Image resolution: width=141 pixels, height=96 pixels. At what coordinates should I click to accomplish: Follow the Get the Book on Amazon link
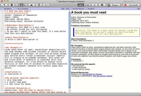92,74
